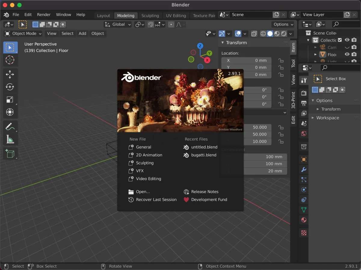Toggle X-ray mode button
The height and width of the screenshot is (270, 361).
tap(254, 34)
